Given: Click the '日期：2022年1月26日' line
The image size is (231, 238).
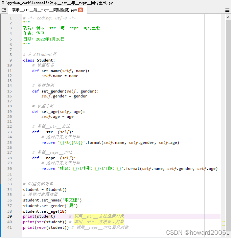Looking at the screenshot, I should pyautogui.click(x=44, y=39).
